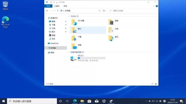Collapse the 文件夹 (7) group

pyautogui.click(x=69, y=16)
